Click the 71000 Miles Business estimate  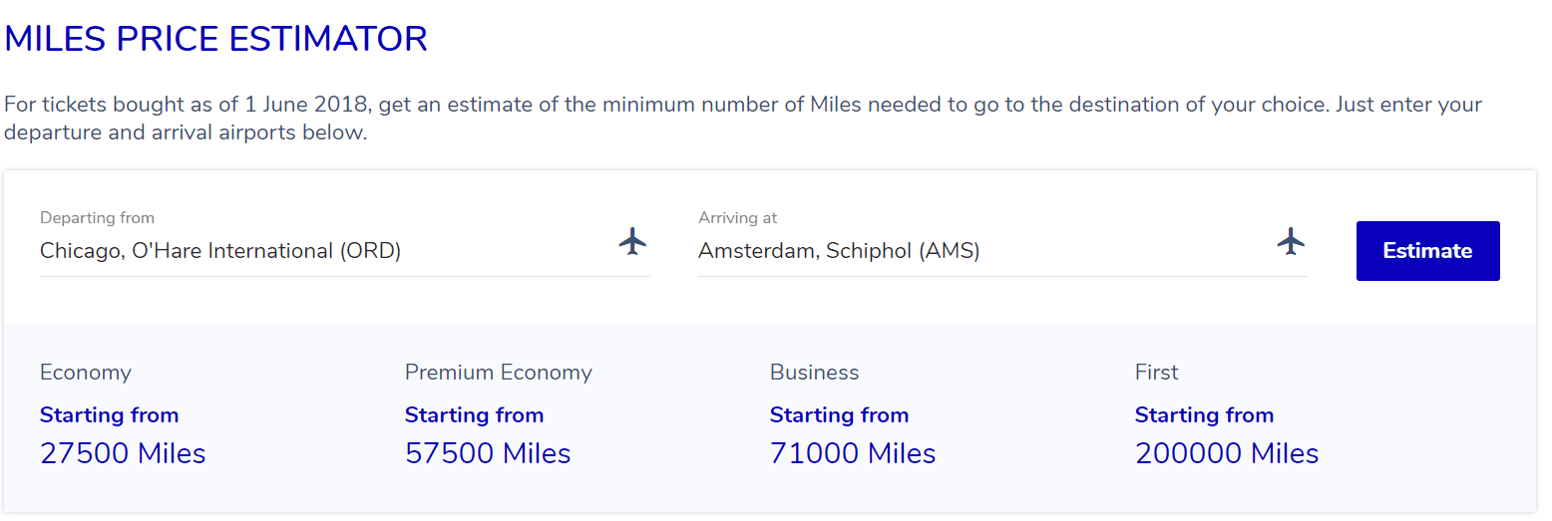[x=853, y=454]
